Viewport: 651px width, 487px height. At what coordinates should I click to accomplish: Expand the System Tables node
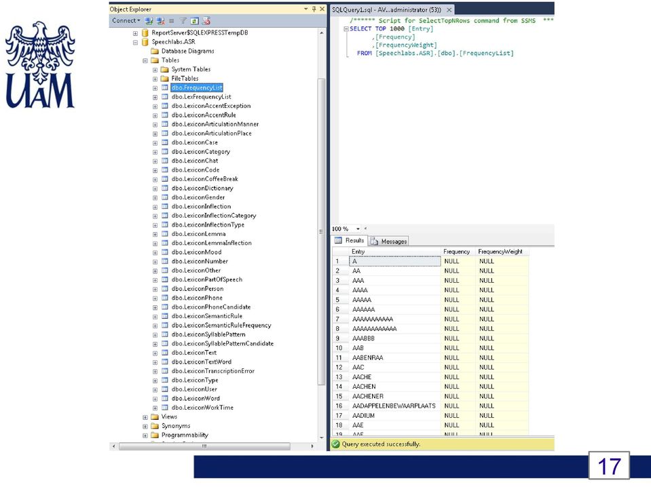[155, 70]
